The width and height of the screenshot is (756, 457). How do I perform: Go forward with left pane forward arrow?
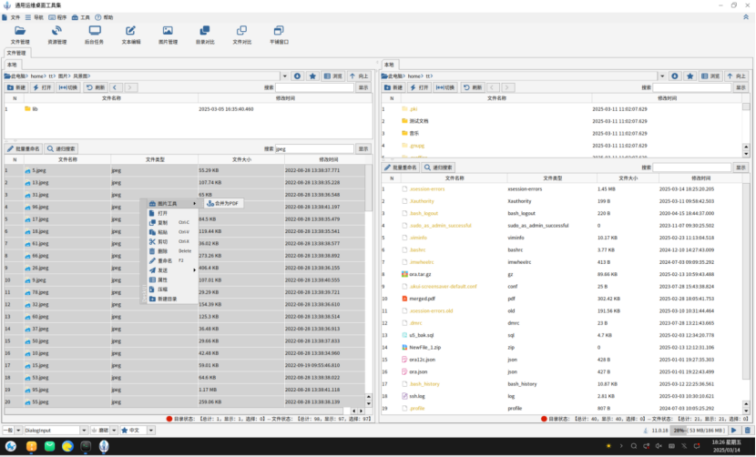point(130,87)
